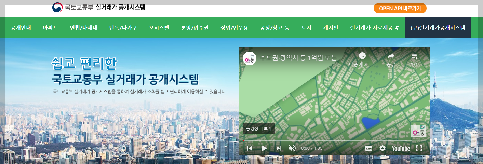Viewport: 483px width, 164px height.
Task: Enter fullscreen video mode
Action: (419, 148)
